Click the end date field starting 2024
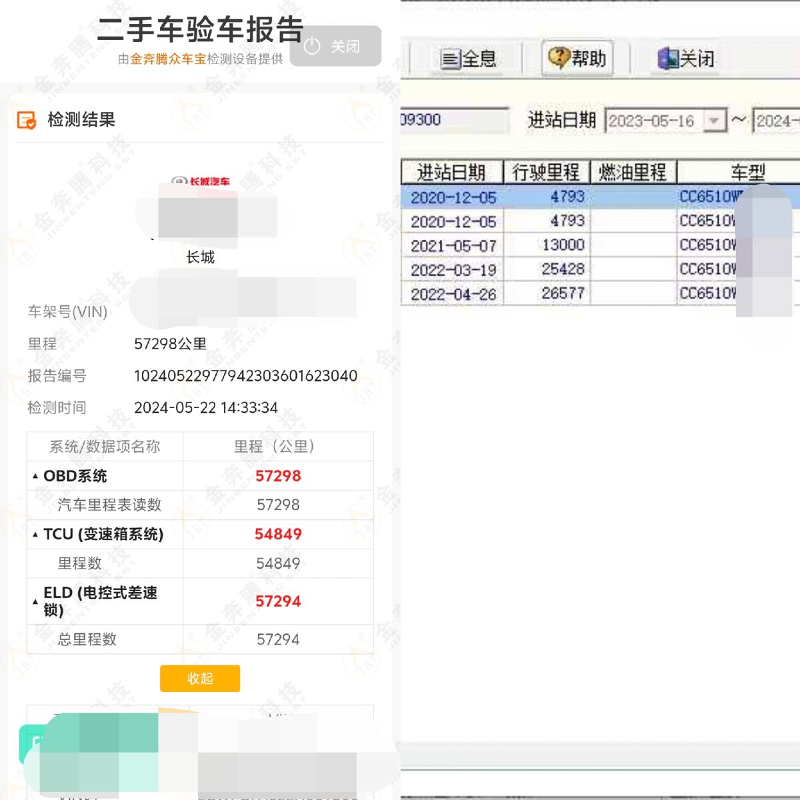The width and height of the screenshot is (800, 800). pyautogui.click(x=776, y=121)
